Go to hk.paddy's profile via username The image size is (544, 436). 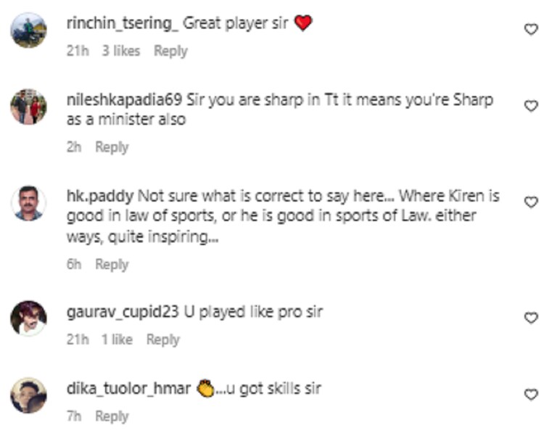pyautogui.click(x=99, y=197)
